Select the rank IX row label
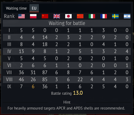 [9, 86]
